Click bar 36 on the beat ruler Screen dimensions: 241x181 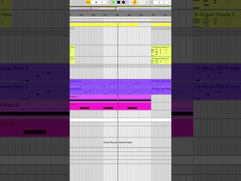tap(93, 15)
